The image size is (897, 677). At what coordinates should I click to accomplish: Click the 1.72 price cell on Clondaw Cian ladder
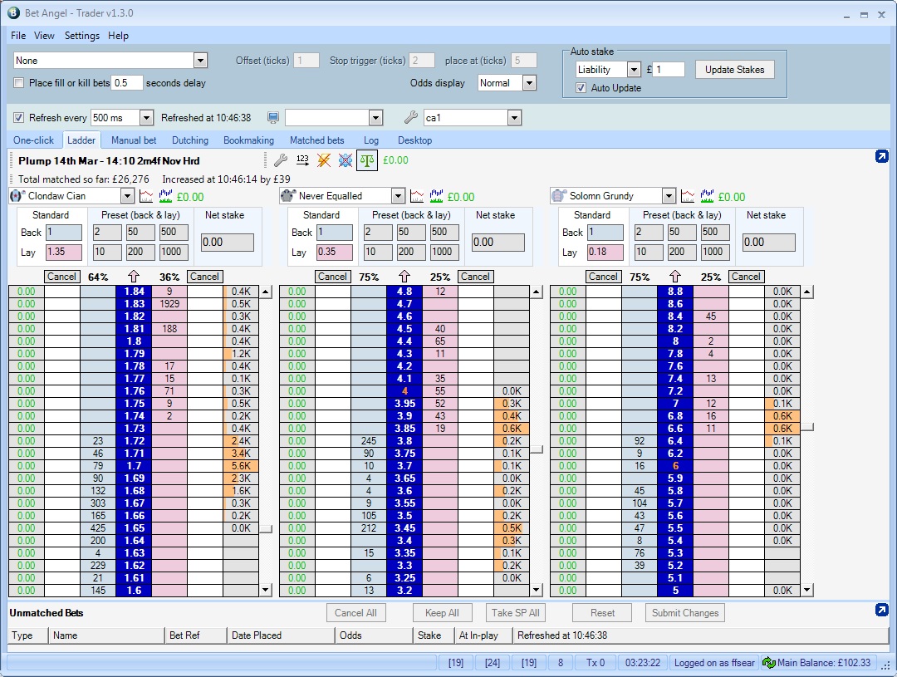point(133,441)
